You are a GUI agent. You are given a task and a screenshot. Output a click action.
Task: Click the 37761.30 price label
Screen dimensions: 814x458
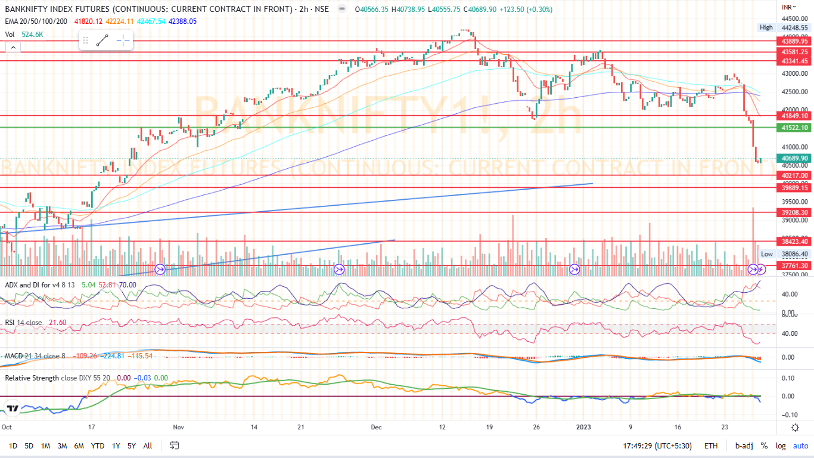click(x=795, y=265)
